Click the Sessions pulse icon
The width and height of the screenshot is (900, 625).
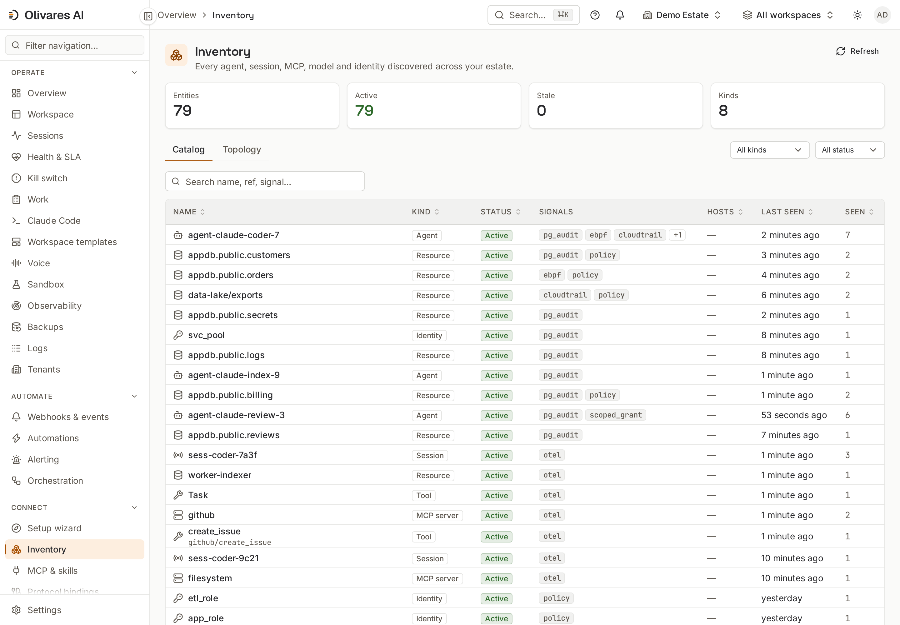[16, 136]
